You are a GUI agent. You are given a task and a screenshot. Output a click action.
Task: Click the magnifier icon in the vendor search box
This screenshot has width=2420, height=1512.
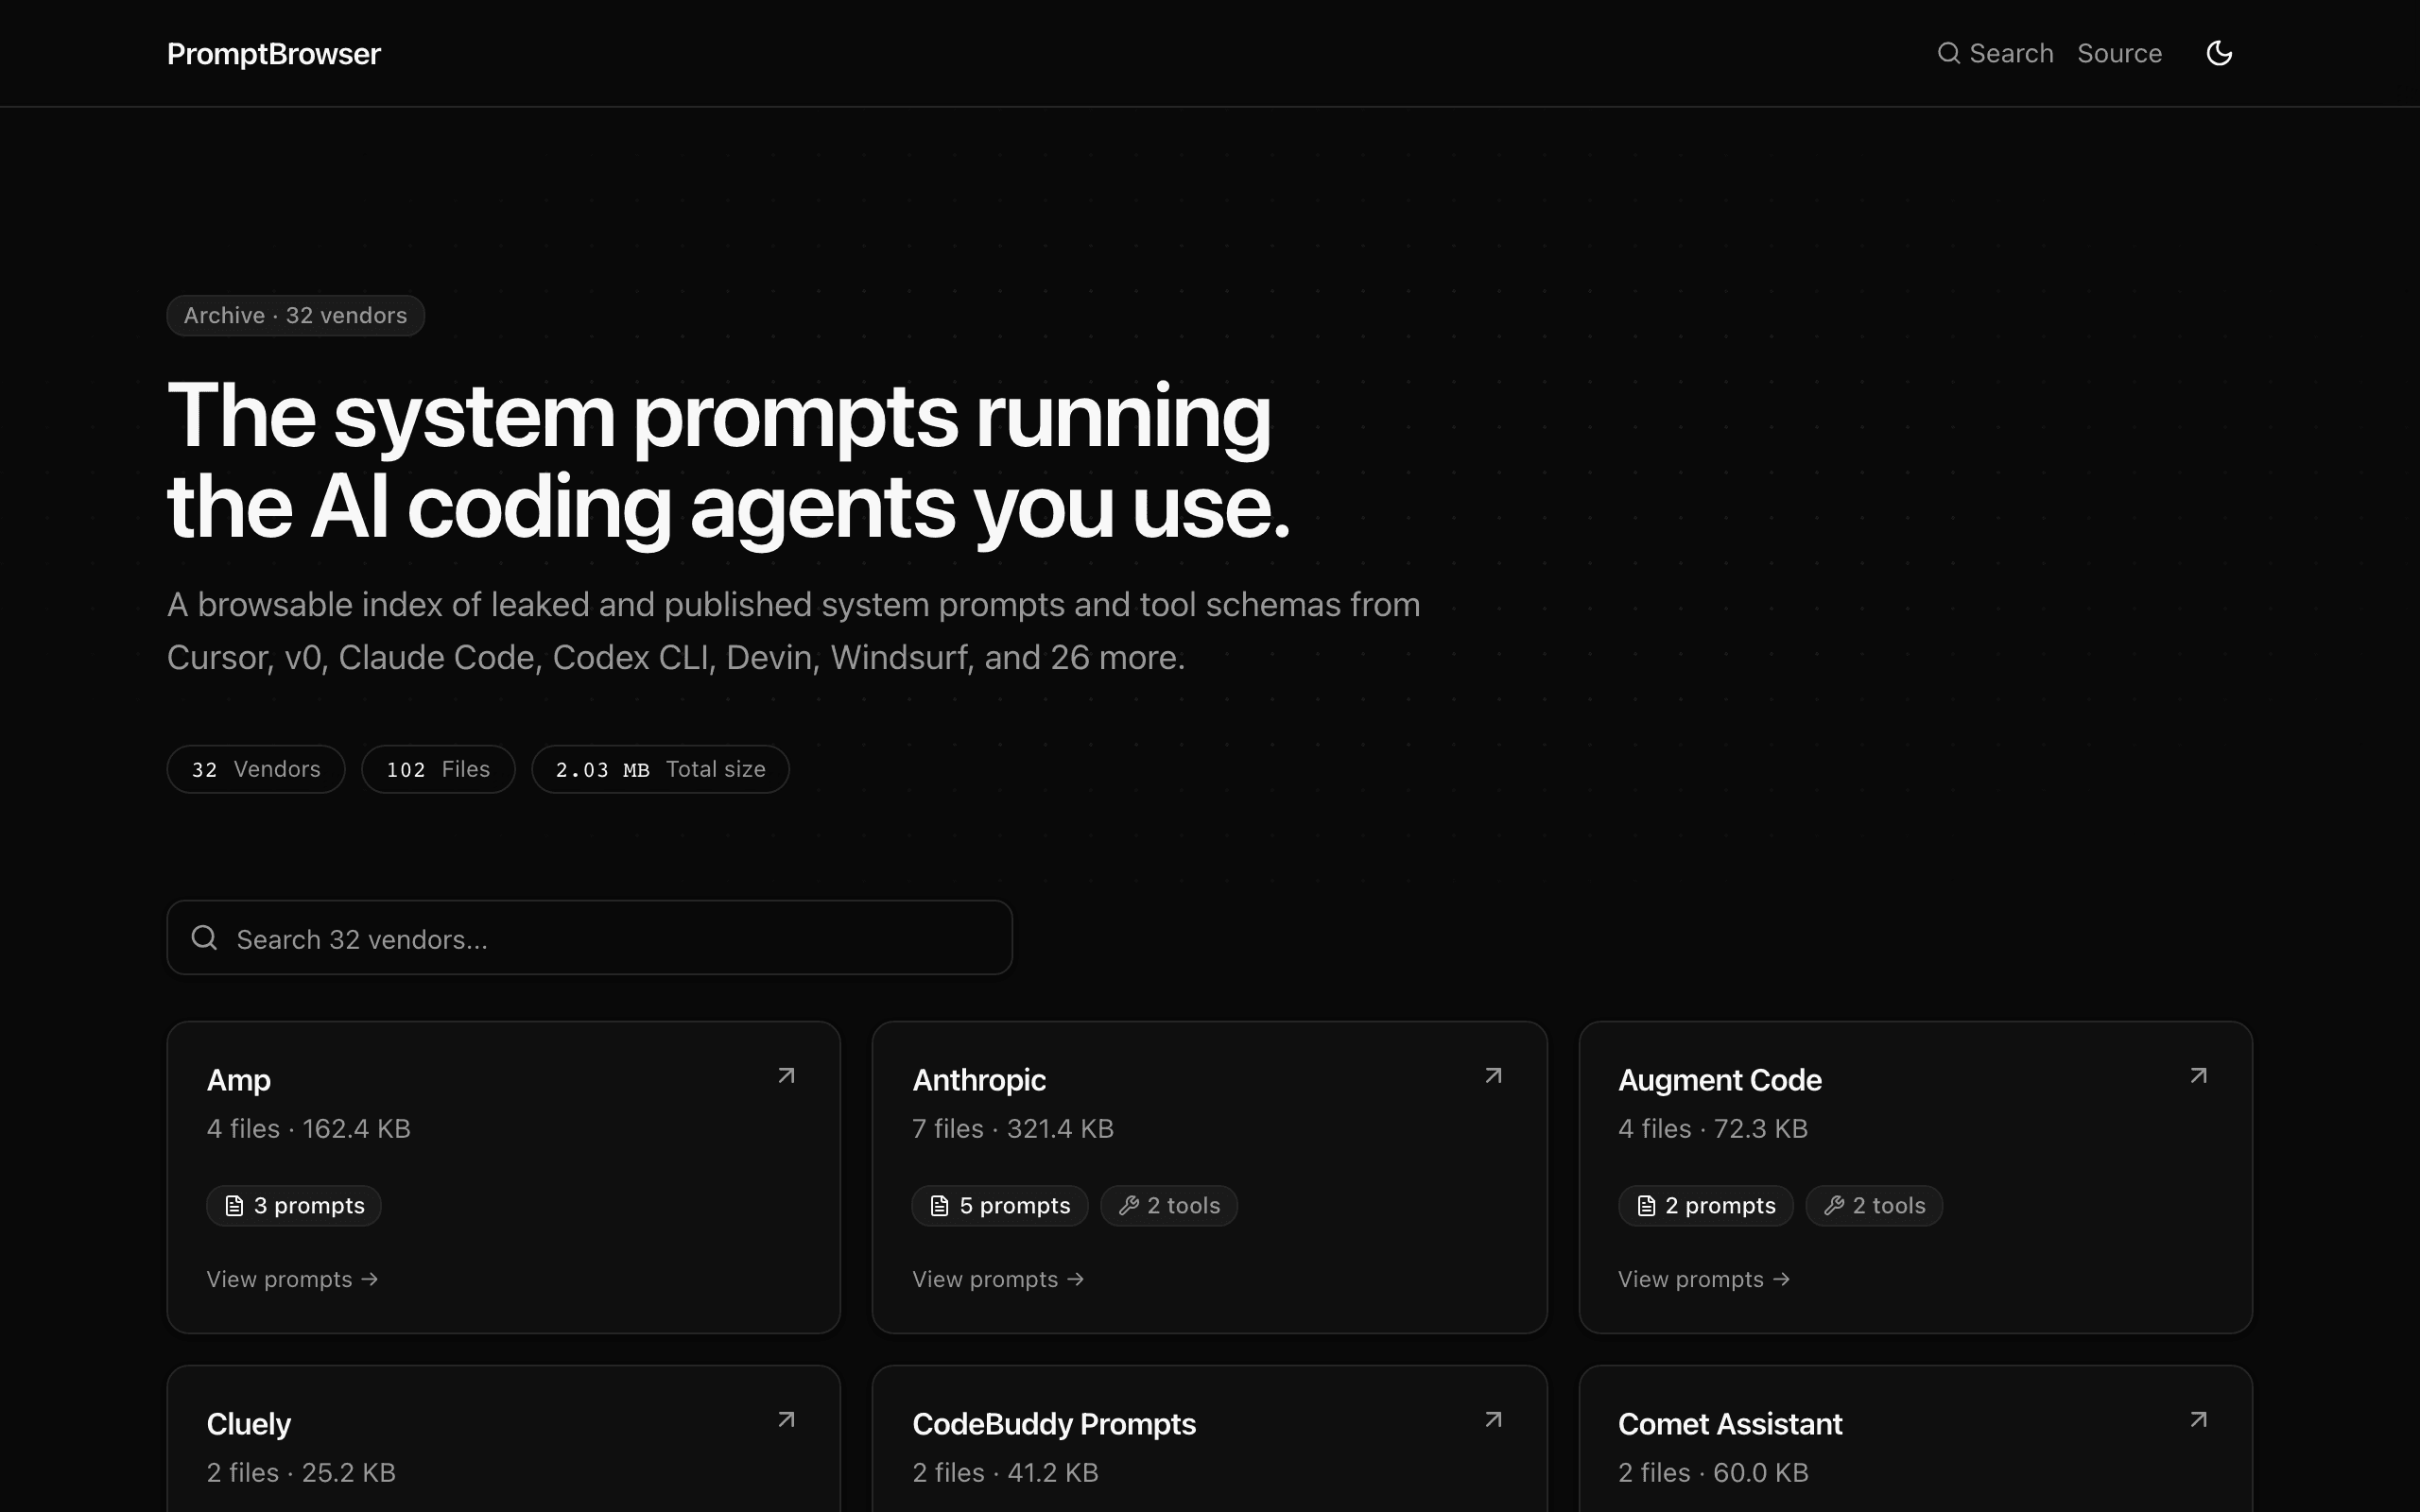point(204,938)
